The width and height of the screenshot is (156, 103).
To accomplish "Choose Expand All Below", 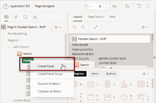I will point(52,84).
